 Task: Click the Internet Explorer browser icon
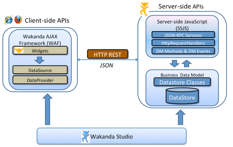click(x=9, y=20)
